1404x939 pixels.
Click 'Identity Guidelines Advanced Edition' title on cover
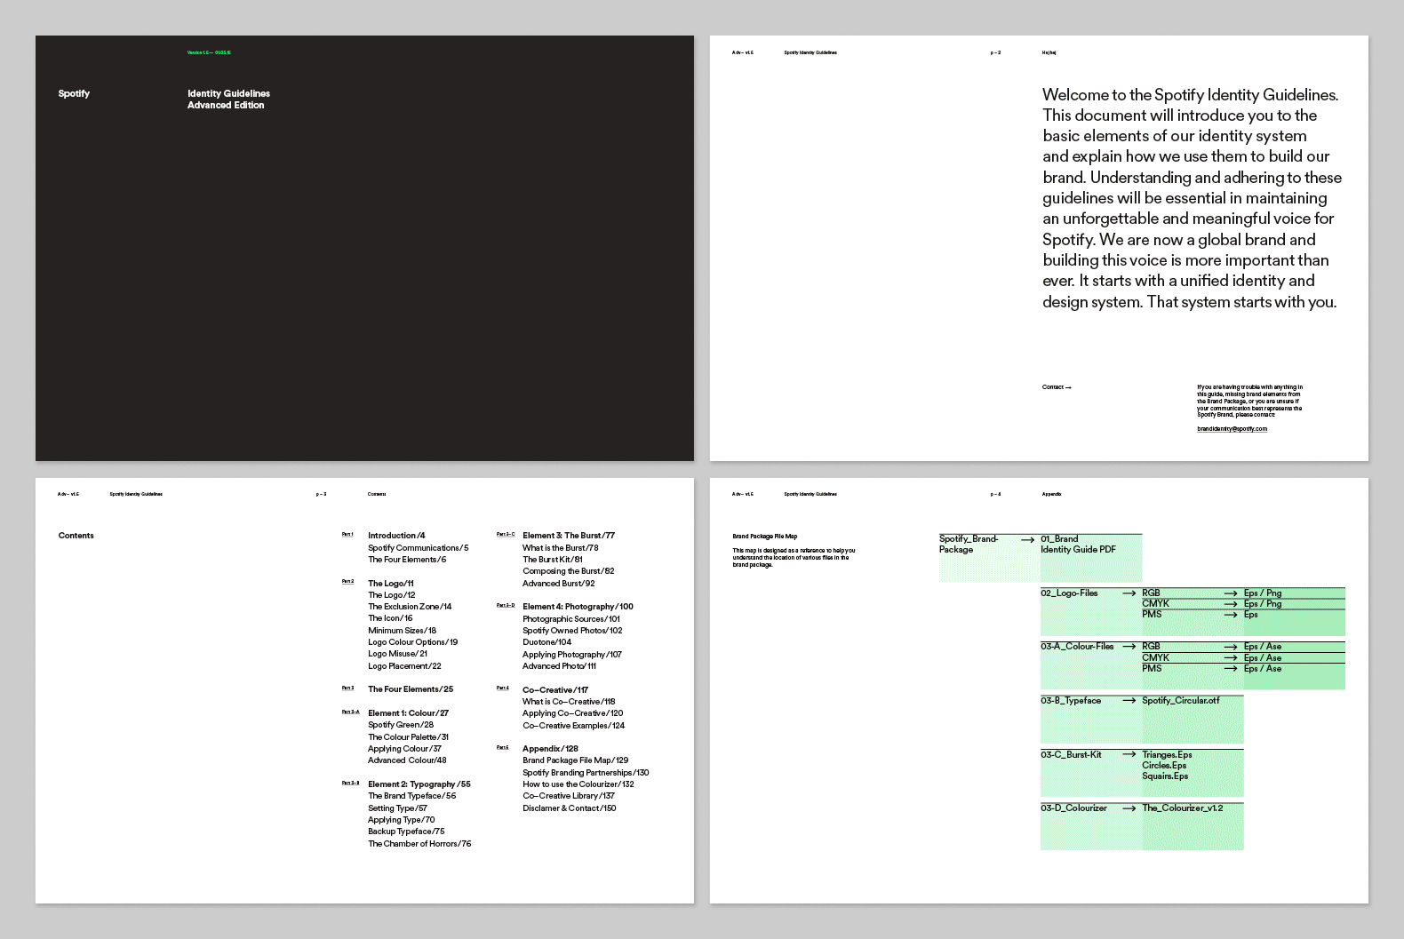228,99
